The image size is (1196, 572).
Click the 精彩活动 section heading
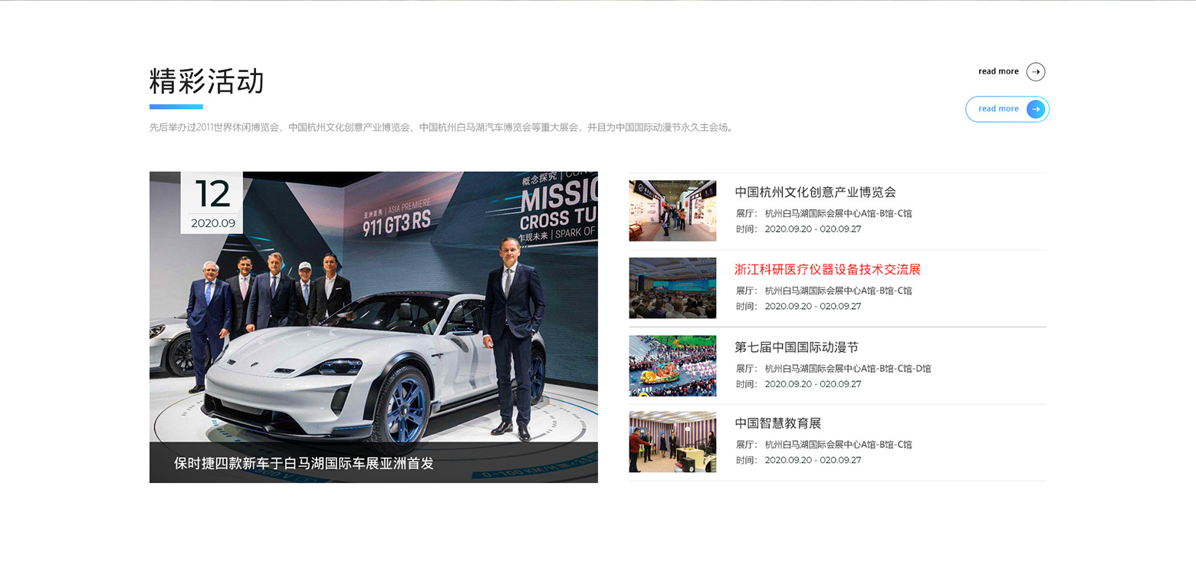206,81
